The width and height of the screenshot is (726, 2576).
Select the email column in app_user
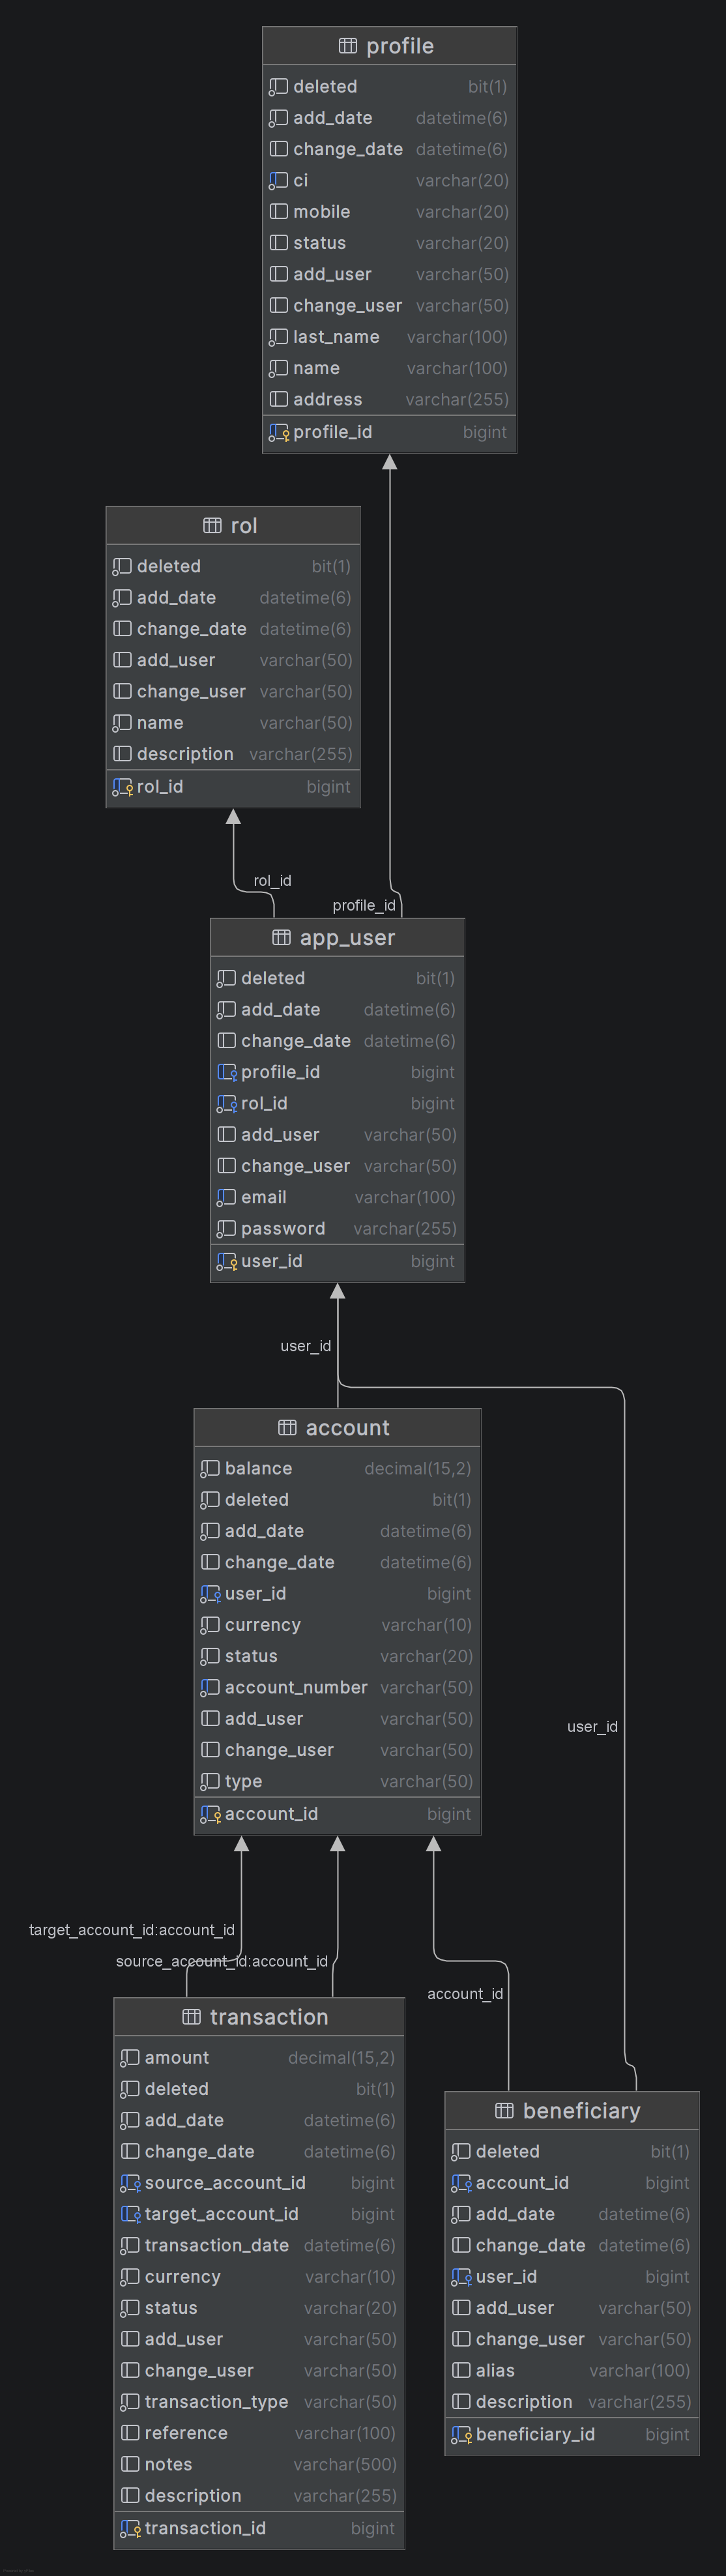coord(337,1197)
